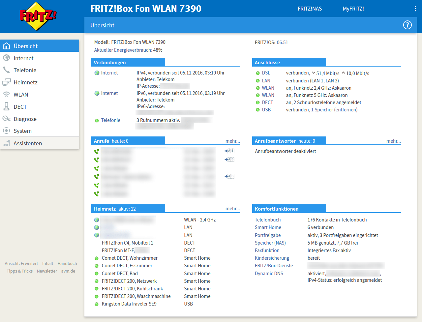Open the help question mark icon
The height and width of the screenshot is (322, 422).
(x=407, y=25)
